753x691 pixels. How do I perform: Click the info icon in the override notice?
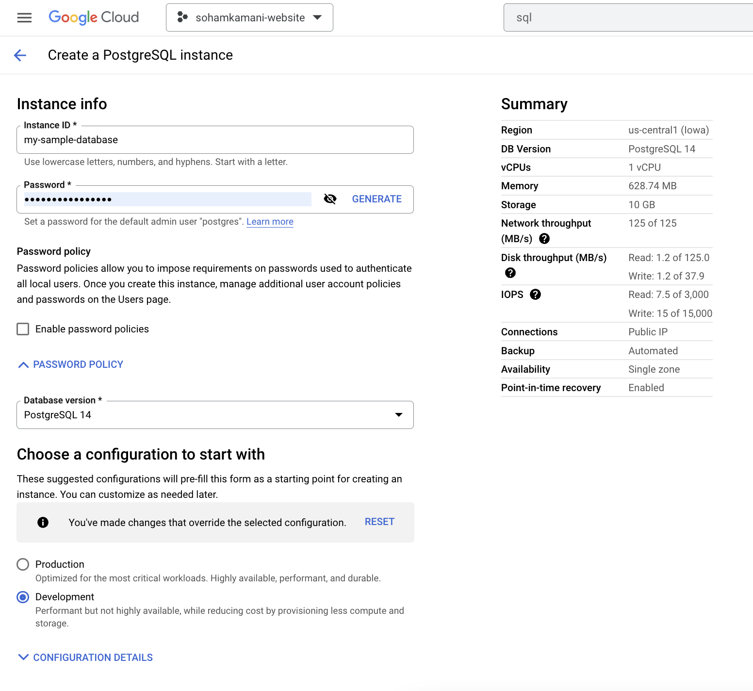pos(43,522)
